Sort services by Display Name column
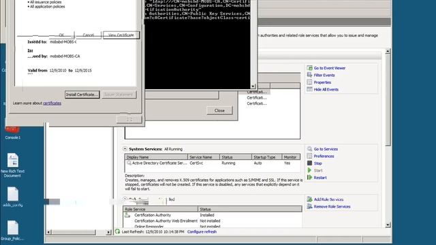 pyautogui.click(x=156, y=157)
